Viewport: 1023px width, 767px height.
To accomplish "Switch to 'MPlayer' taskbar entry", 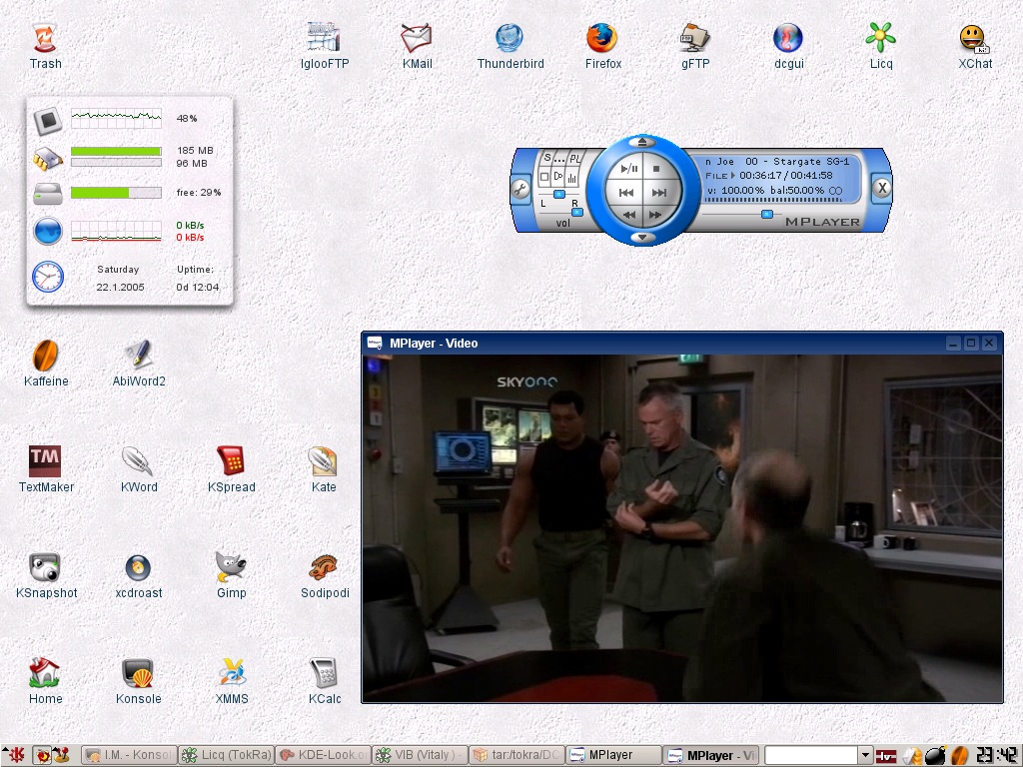I will coord(613,755).
